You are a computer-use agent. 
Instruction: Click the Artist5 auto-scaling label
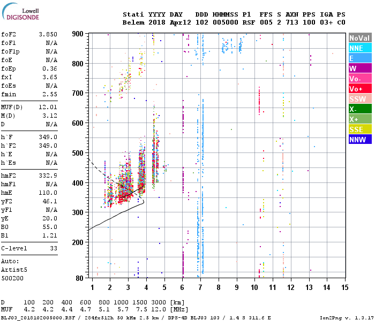[14, 270]
